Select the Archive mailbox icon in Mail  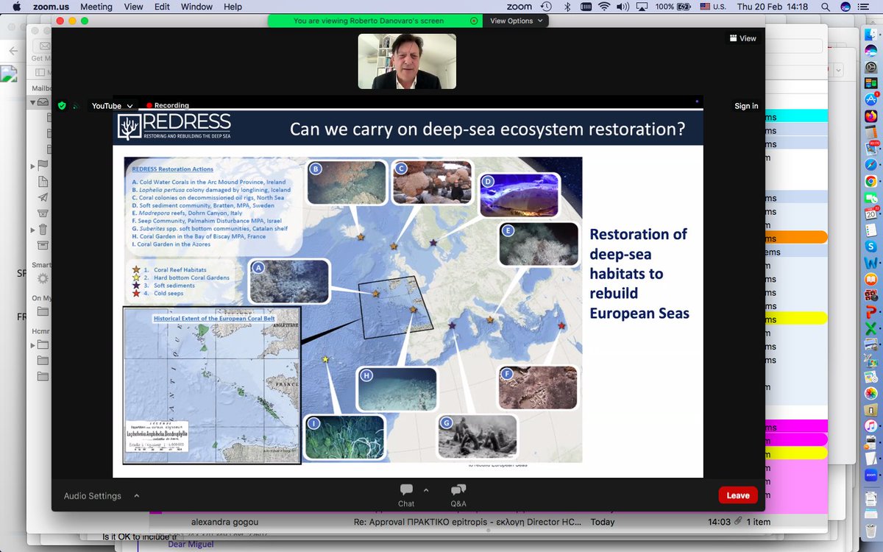pos(43,244)
